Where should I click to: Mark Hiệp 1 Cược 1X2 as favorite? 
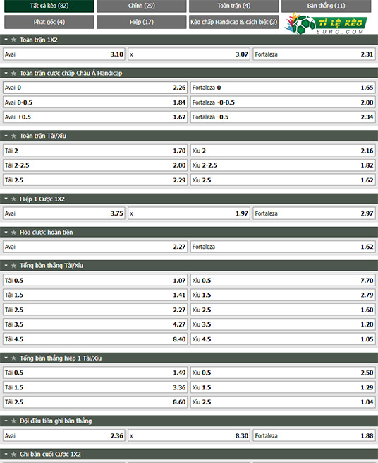pos(13,199)
